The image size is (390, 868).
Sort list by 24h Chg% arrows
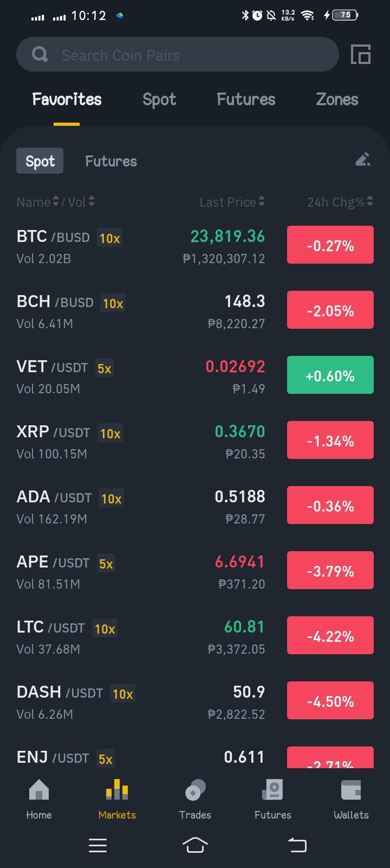(x=370, y=201)
